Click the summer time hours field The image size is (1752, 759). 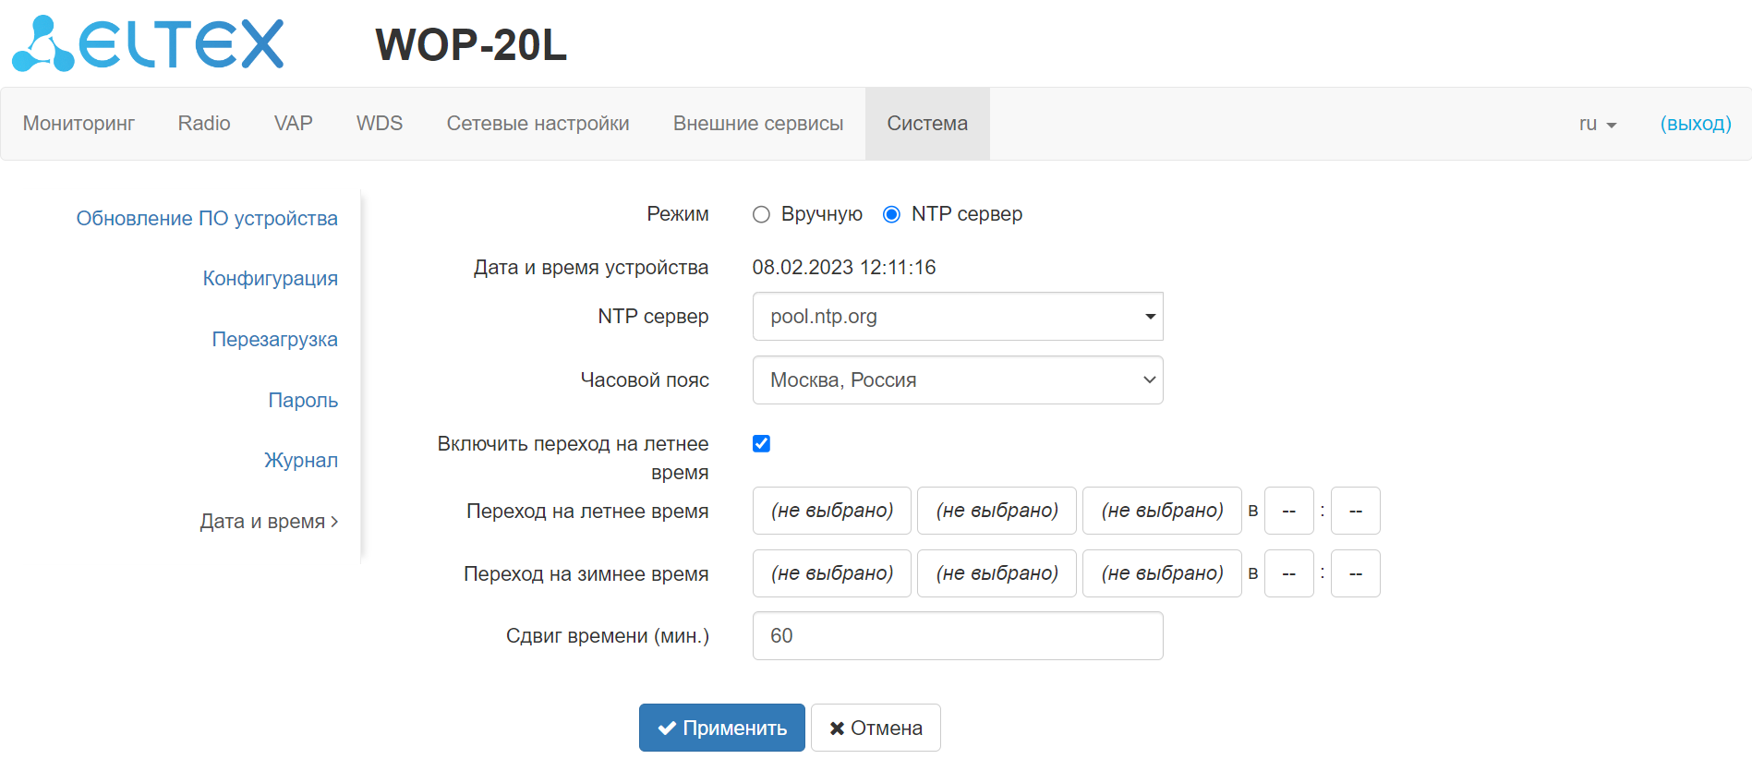coord(1288,511)
